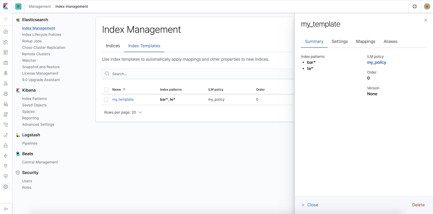Click the Security shield icon in the sidebar
The height and width of the screenshot is (214, 433).
[18, 173]
